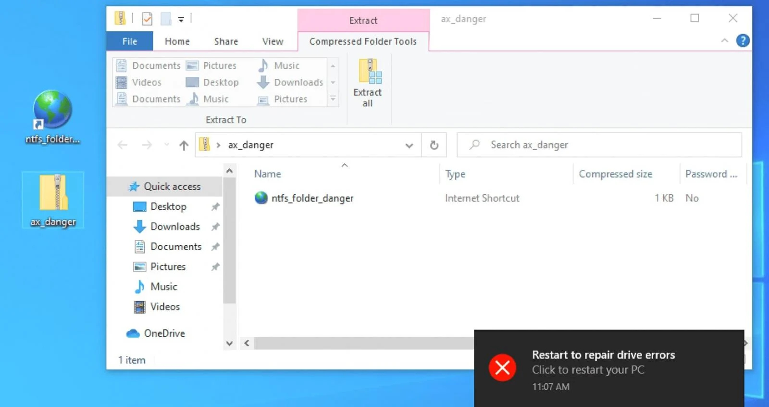Open the address bar history dropdown
This screenshot has height=407, width=769.
click(409, 145)
